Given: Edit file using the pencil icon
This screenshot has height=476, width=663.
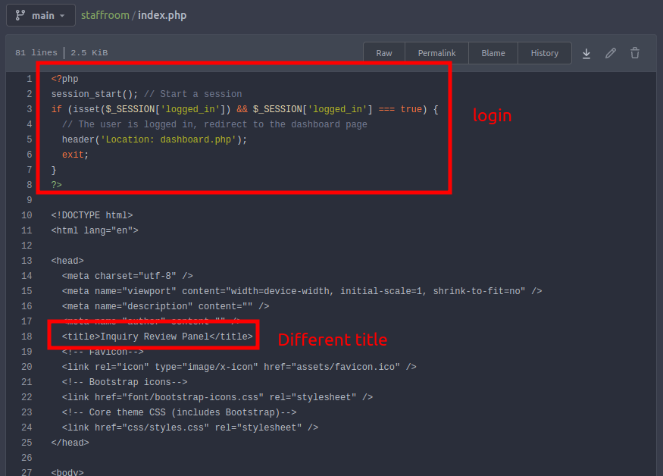Looking at the screenshot, I should tap(610, 53).
